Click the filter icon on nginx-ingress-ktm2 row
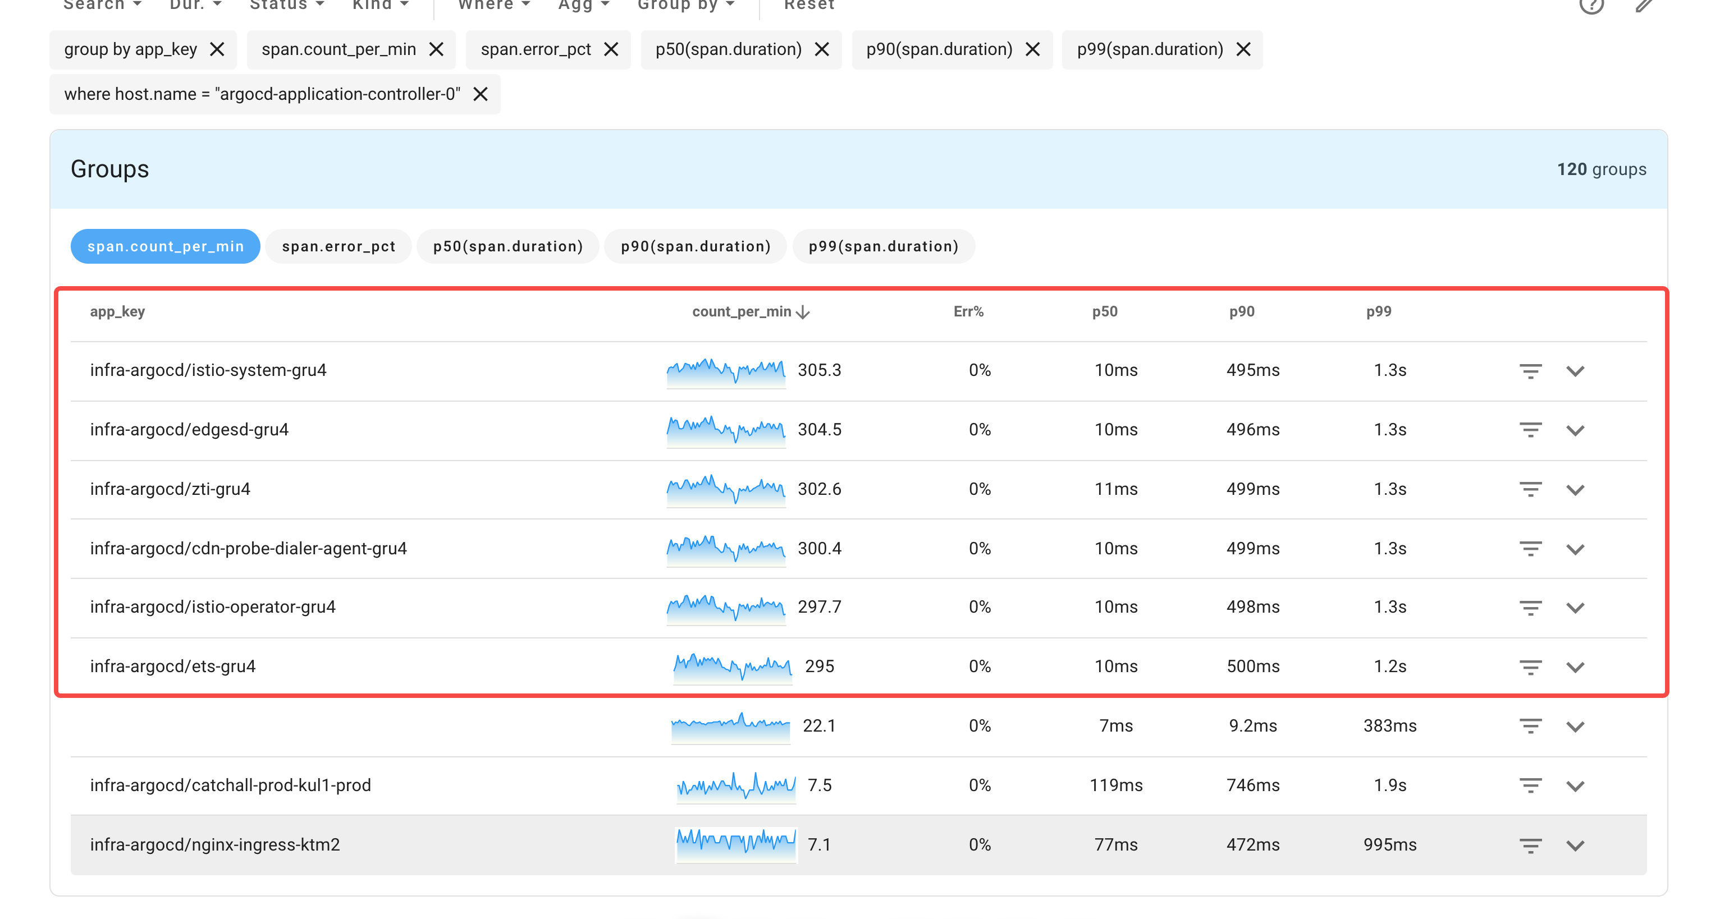This screenshot has width=1729, height=919. coord(1530,845)
